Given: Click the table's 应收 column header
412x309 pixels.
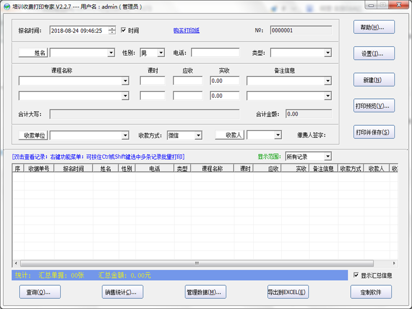Looking at the screenshot, I should point(267,168).
